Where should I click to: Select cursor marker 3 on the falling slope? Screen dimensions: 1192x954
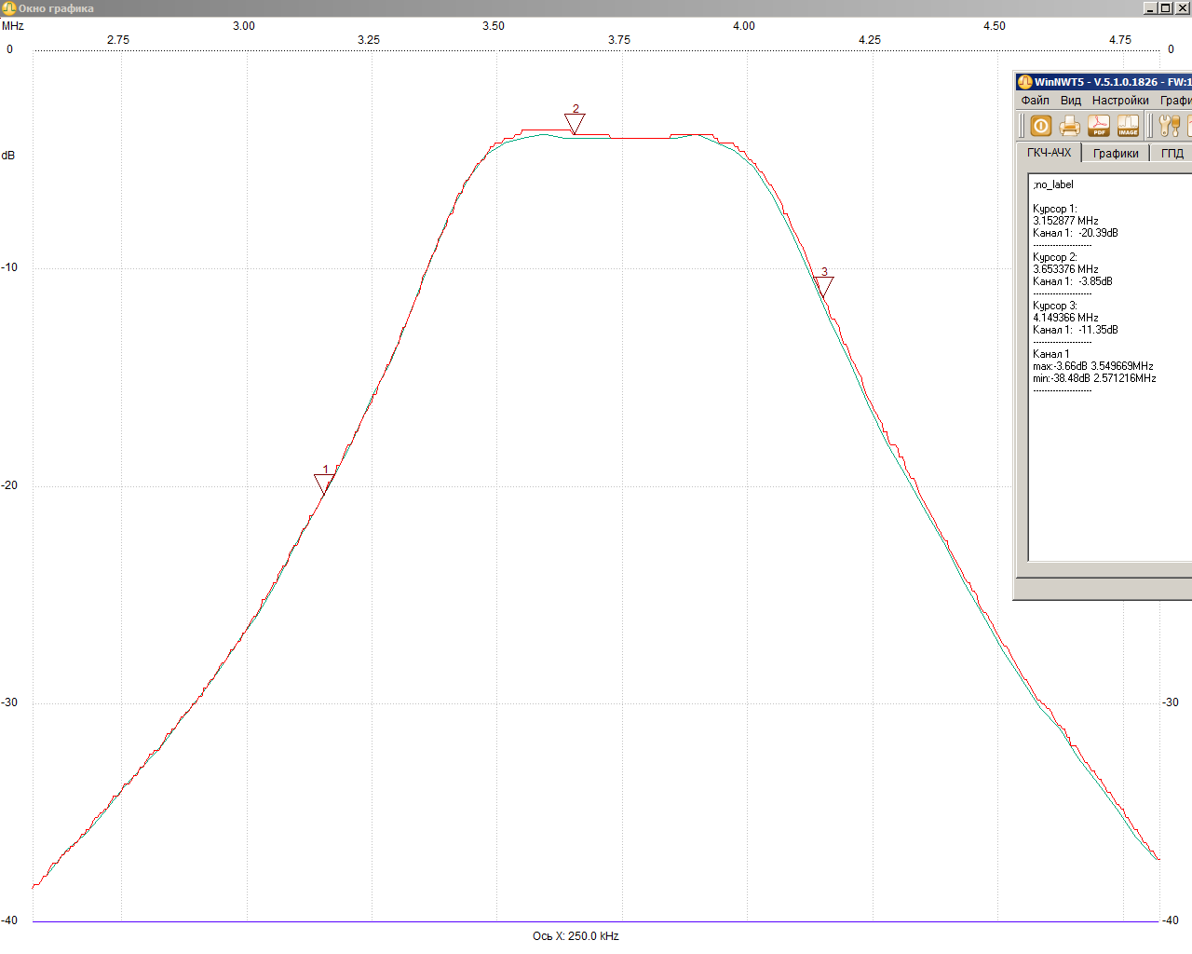click(x=823, y=286)
